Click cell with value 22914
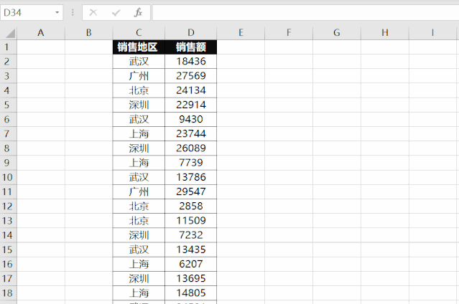This screenshot has width=459, height=304. [191, 105]
